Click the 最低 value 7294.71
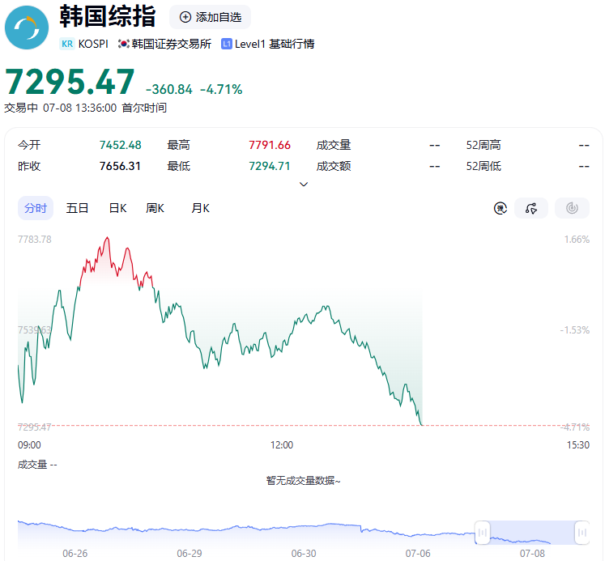Screen dimensions: 609x561 pos(270,166)
